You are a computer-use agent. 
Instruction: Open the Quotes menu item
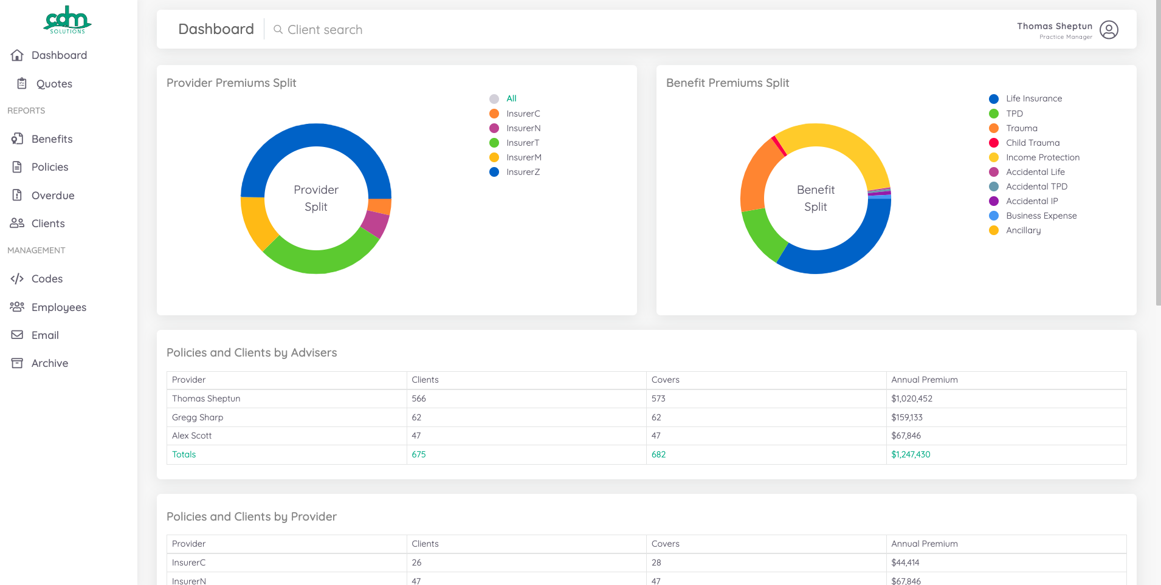click(54, 84)
